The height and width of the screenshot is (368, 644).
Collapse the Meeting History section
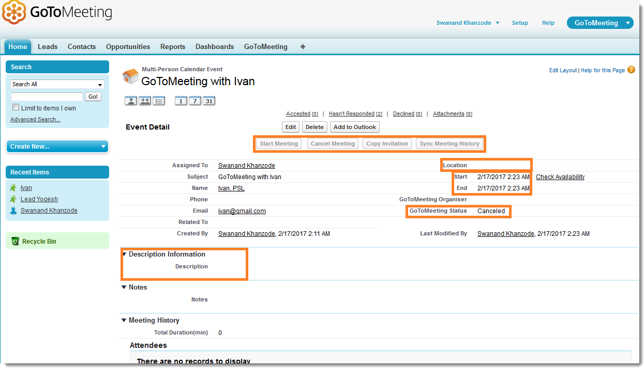(x=124, y=320)
